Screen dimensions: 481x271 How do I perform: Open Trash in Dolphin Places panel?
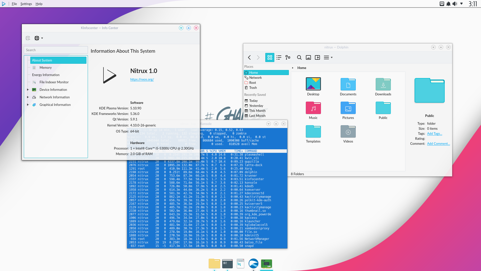[x=266, y=88]
